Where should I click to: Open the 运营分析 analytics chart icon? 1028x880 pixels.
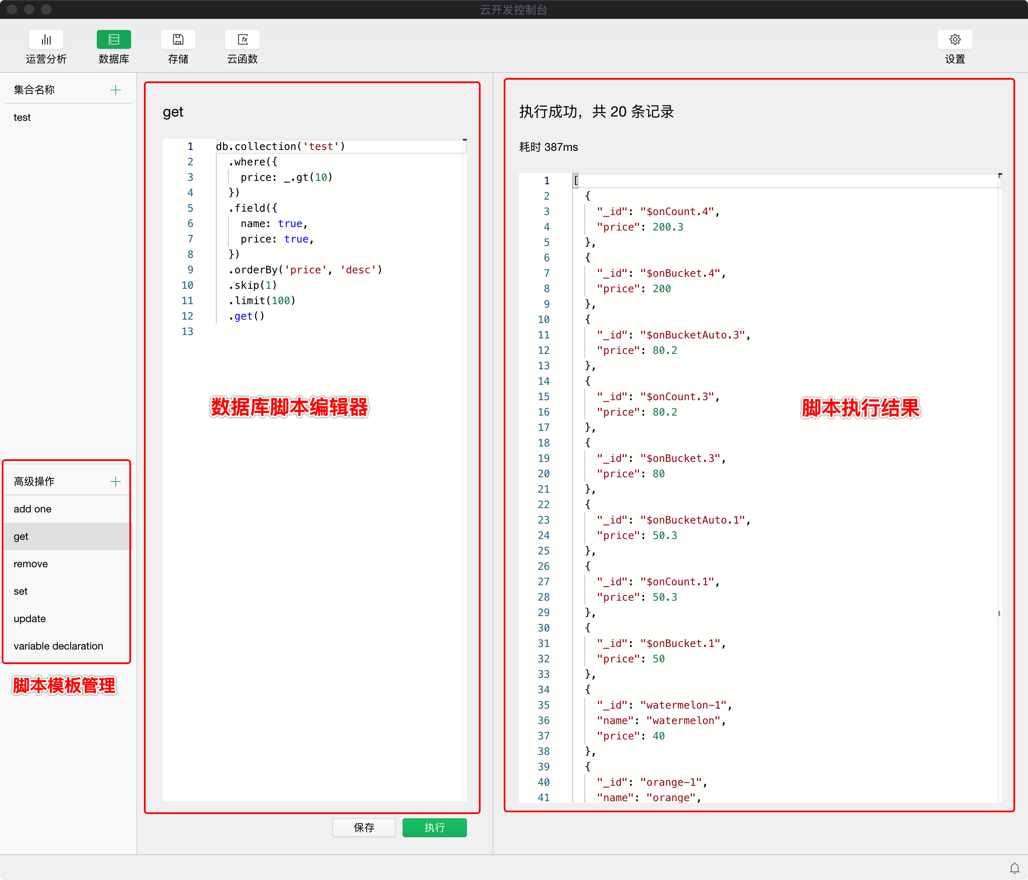pos(46,40)
